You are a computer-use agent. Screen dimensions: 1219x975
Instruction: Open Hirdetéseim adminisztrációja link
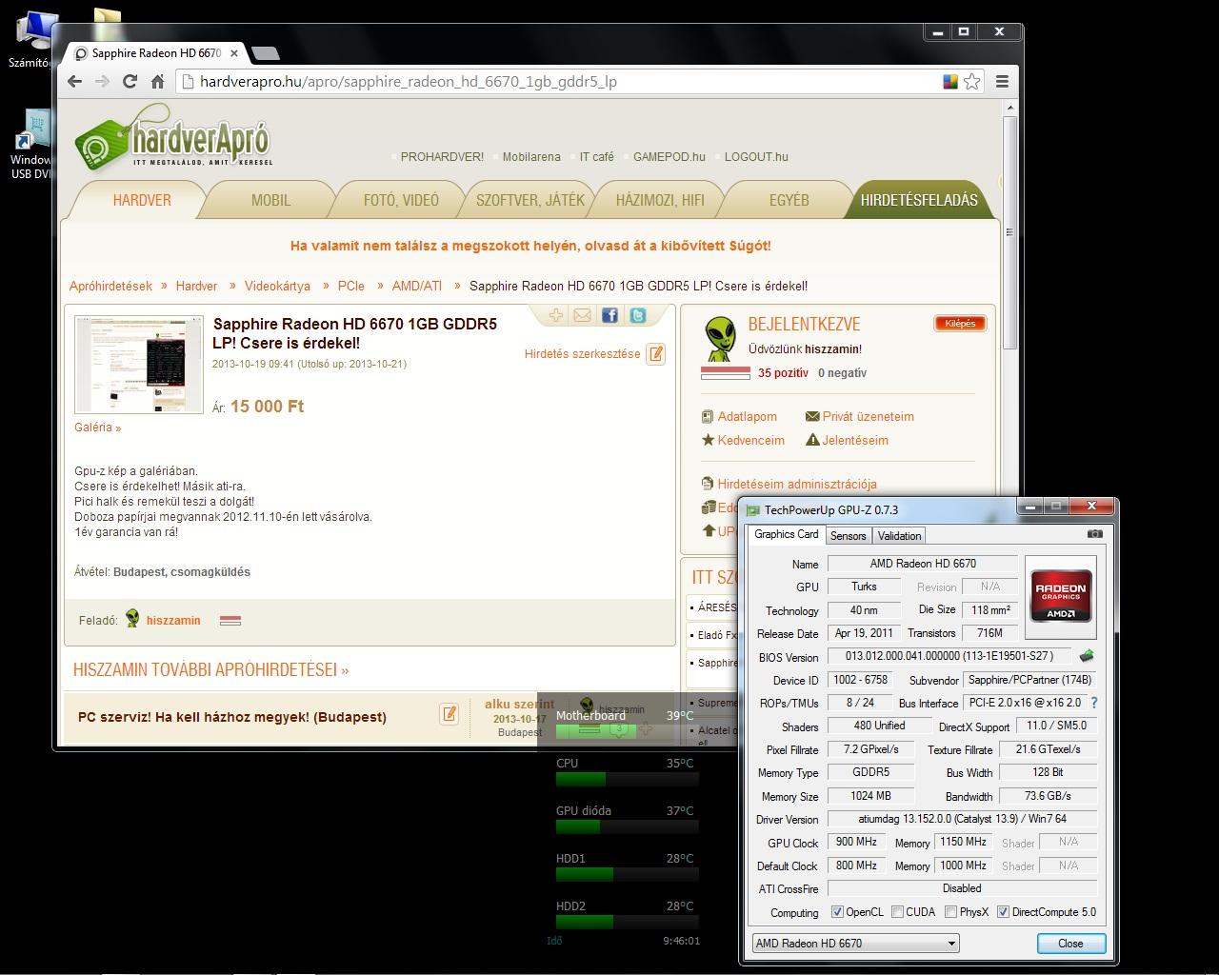point(797,484)
